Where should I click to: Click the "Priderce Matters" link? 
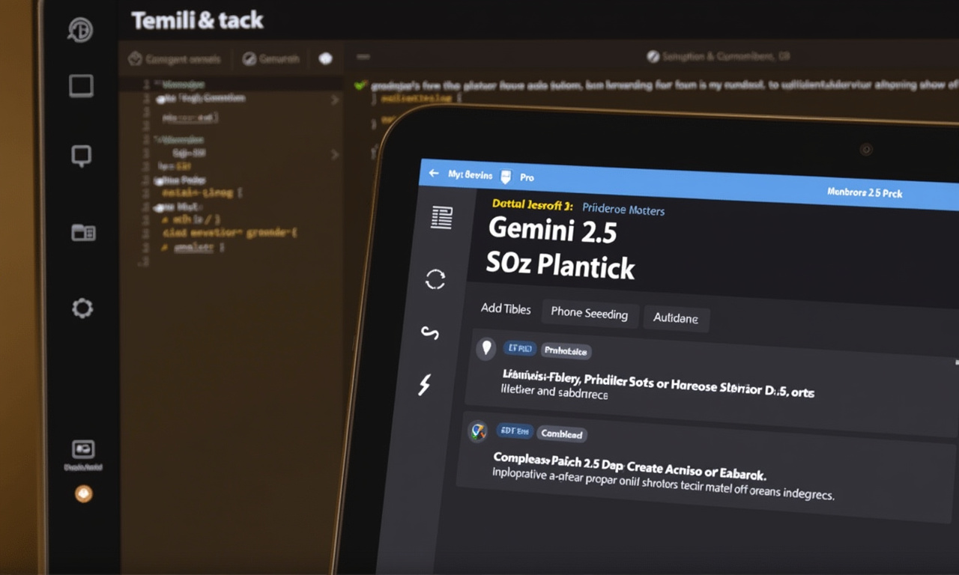(x=623, y=210)
